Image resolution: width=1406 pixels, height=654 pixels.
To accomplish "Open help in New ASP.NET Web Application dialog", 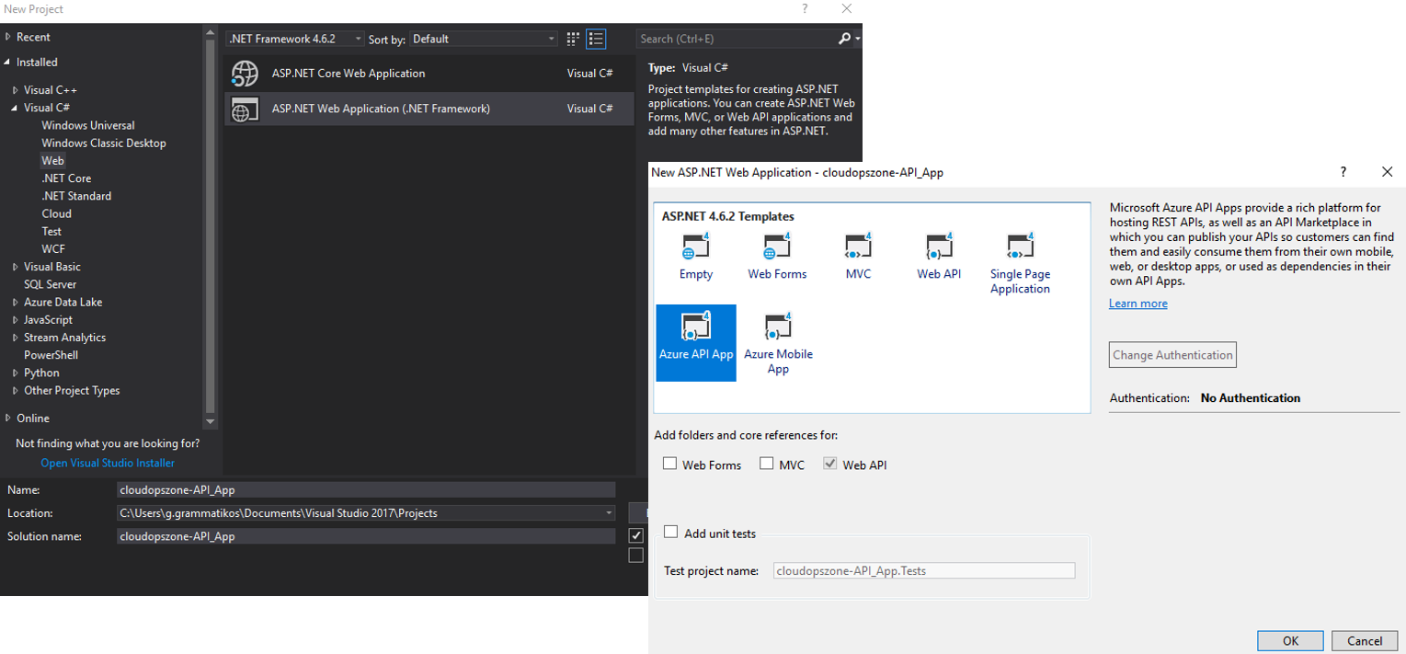I will (1343, 172).
